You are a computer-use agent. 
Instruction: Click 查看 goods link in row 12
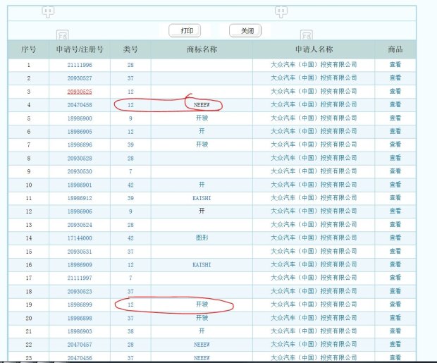[395, 211]
